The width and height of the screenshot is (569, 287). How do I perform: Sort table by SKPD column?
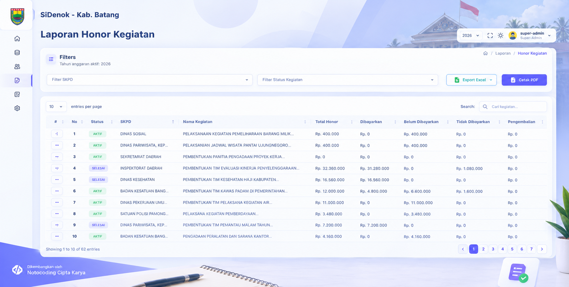coord(147,122)
